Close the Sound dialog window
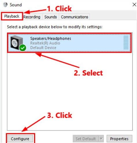The image size is (137, 143). coord(134,5)
